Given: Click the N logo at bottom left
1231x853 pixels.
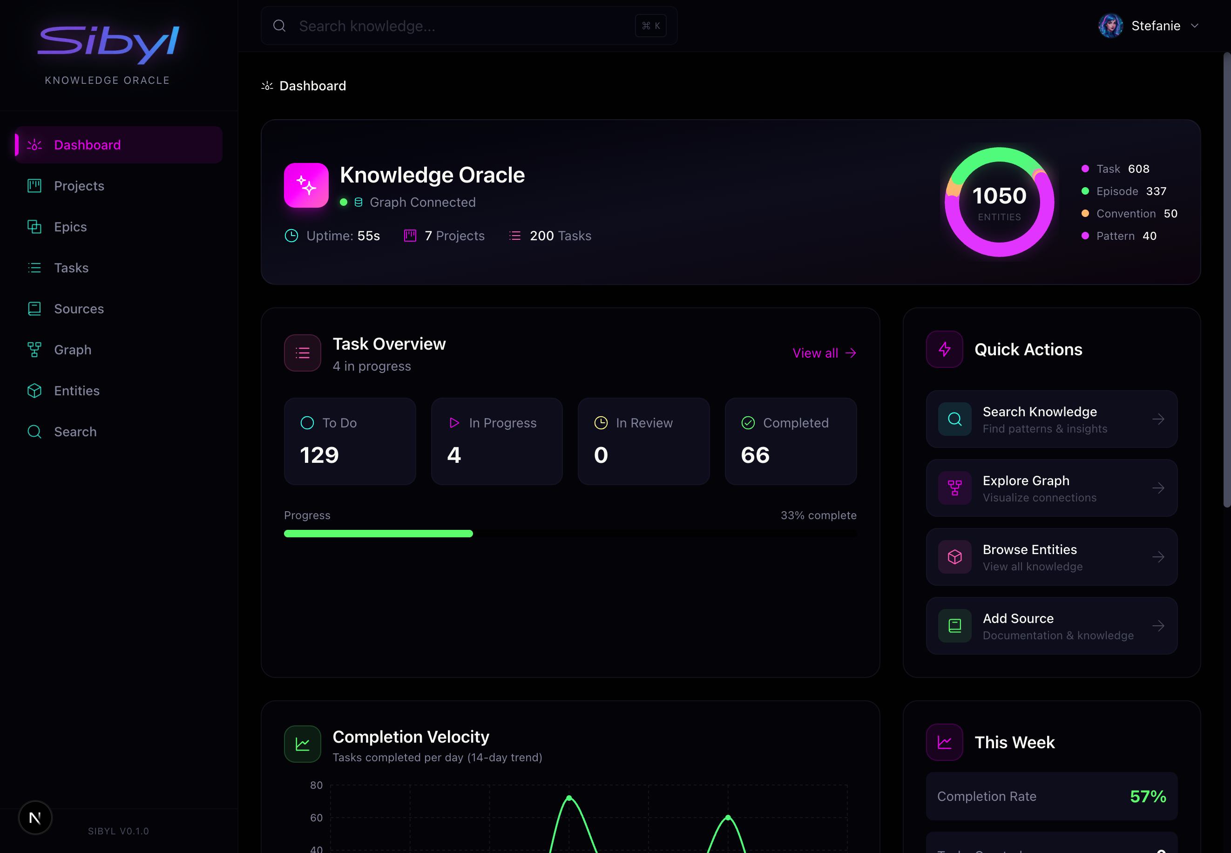Looking at the screenshot, I should tap(35, 817).
